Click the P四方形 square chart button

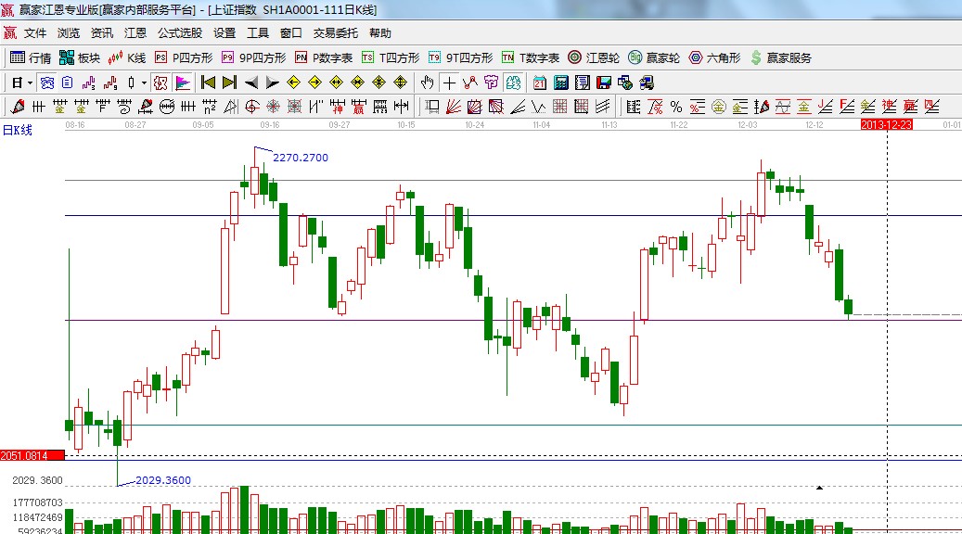click(184, 57)
